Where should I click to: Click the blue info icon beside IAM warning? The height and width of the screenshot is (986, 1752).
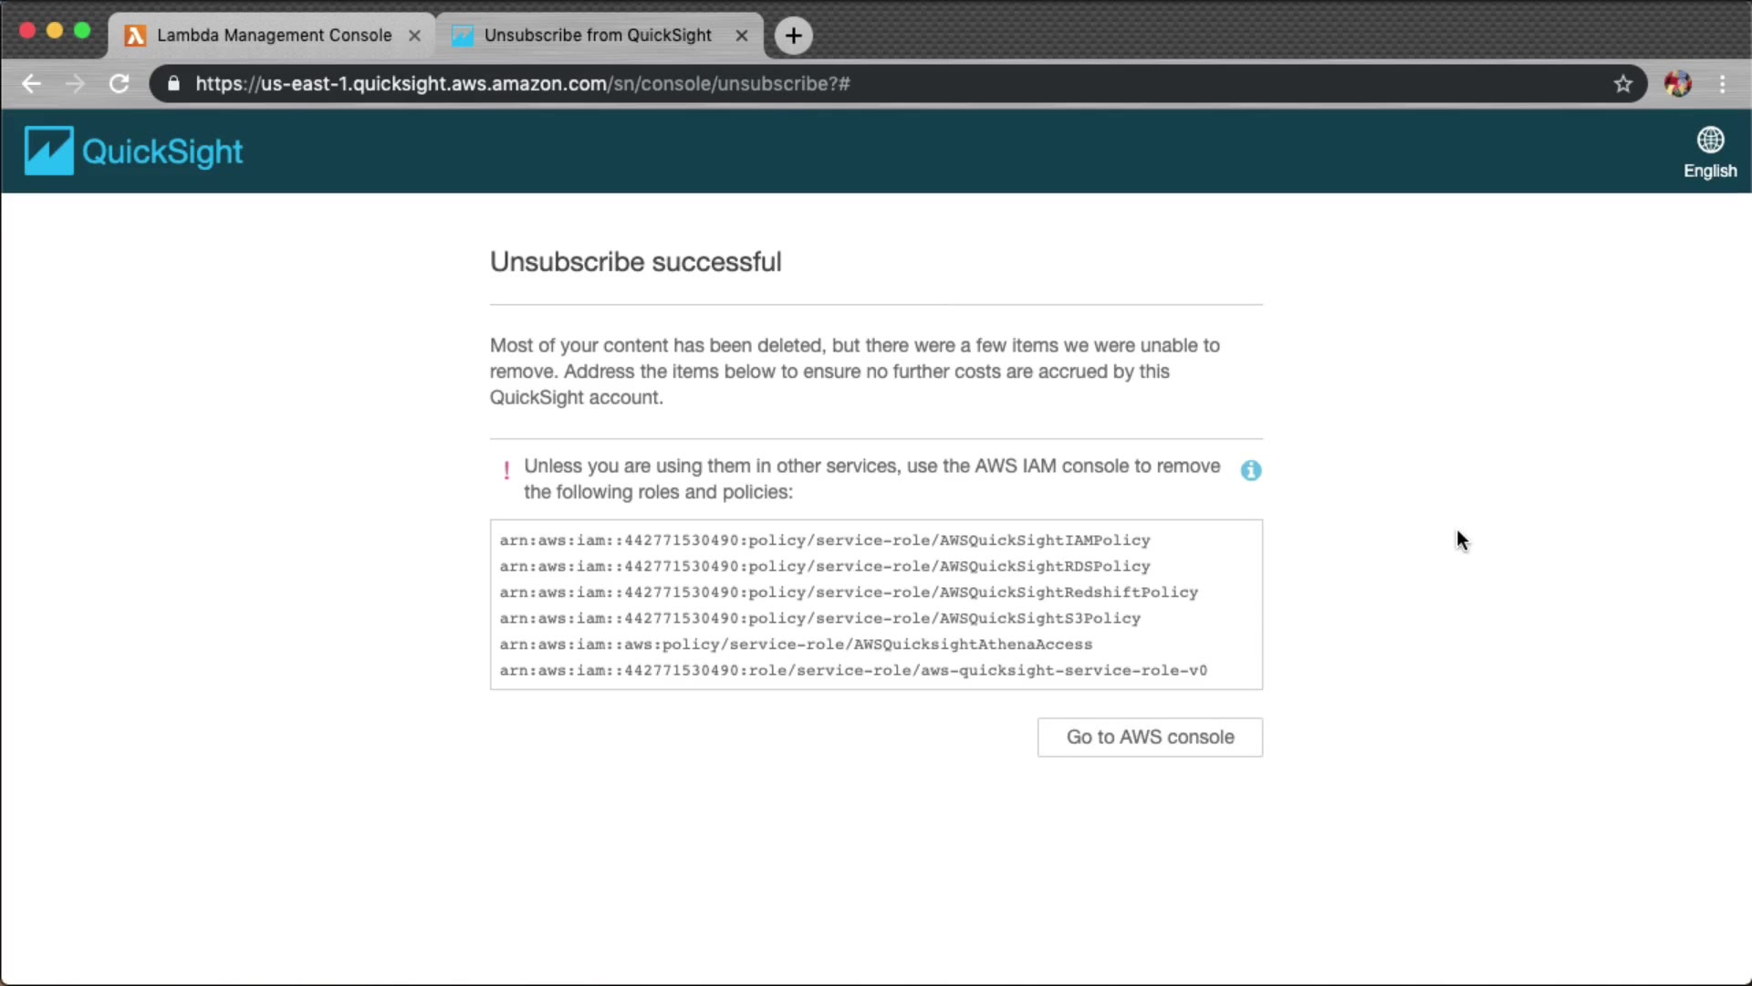[x=1250, y=470]
